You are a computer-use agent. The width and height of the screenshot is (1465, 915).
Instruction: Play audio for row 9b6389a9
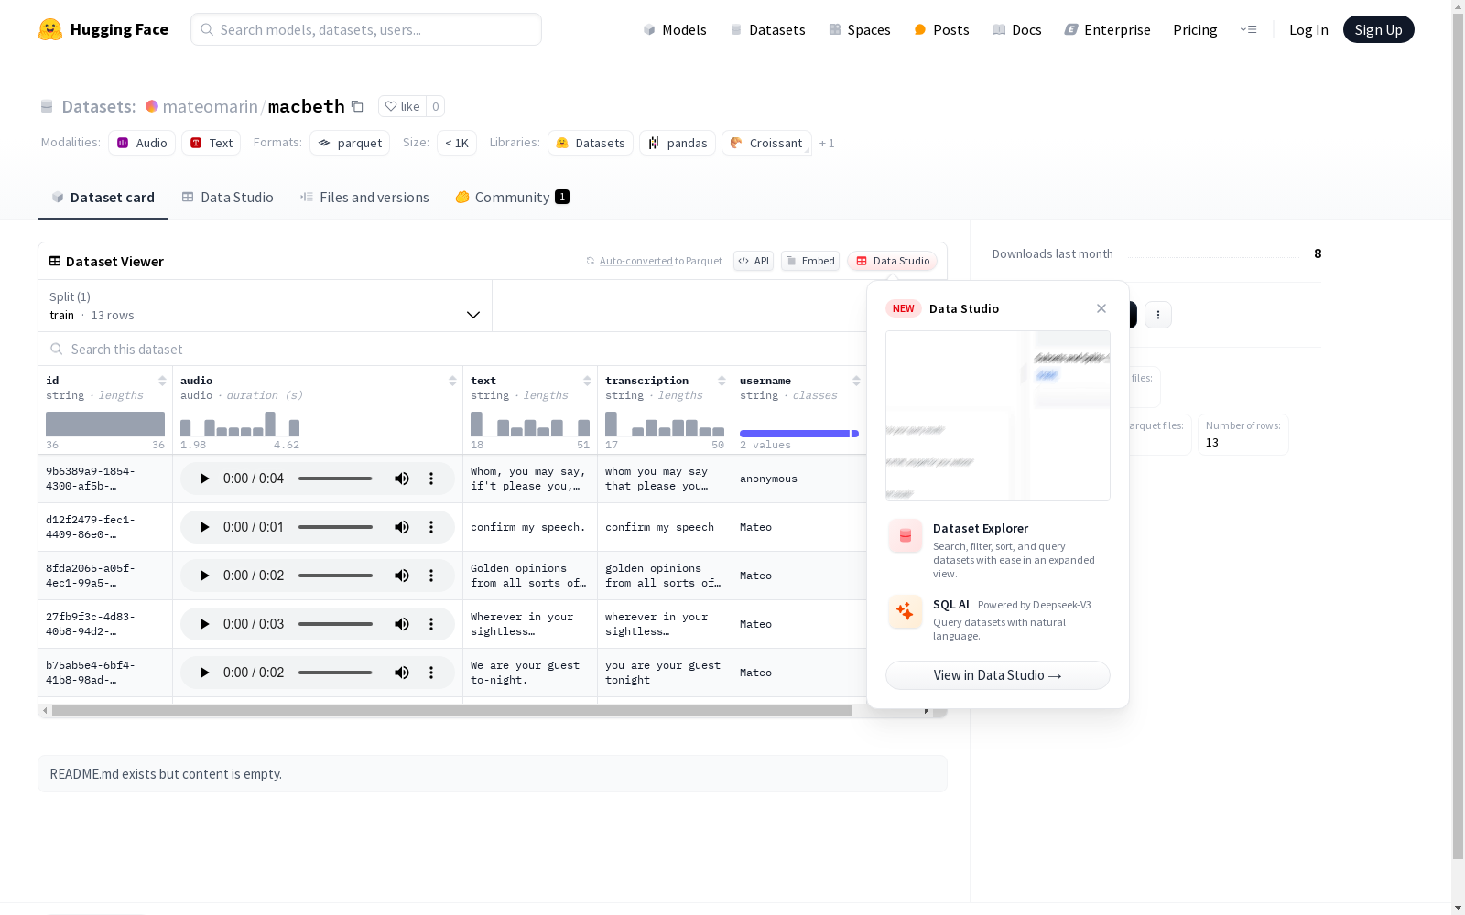tap(204, 479)
